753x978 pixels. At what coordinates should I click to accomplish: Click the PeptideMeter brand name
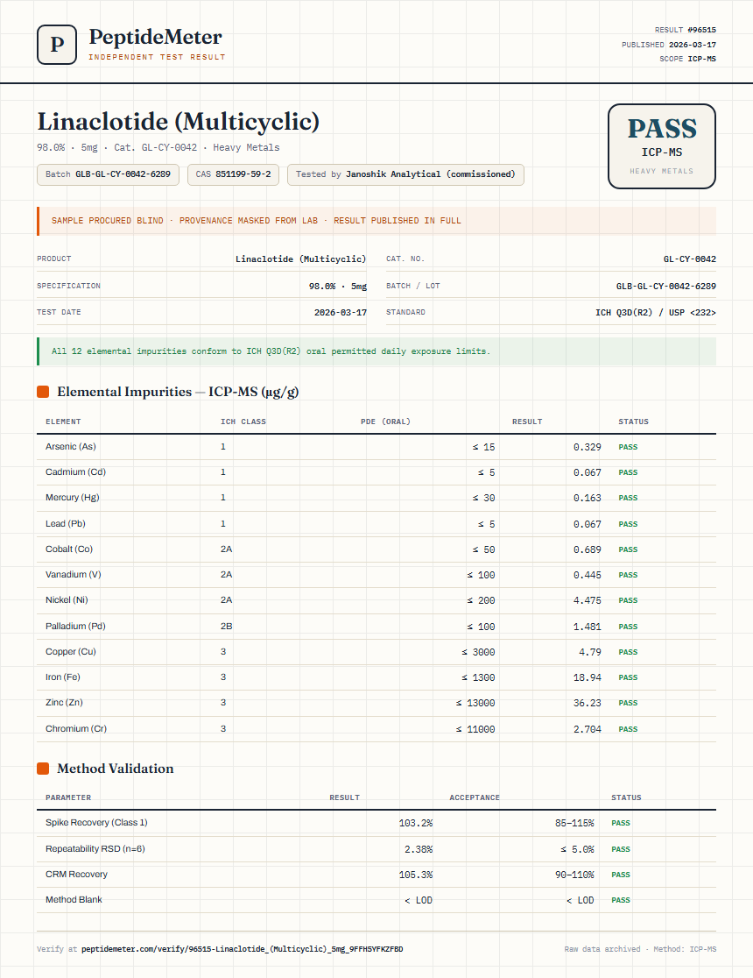pos(155,37)
